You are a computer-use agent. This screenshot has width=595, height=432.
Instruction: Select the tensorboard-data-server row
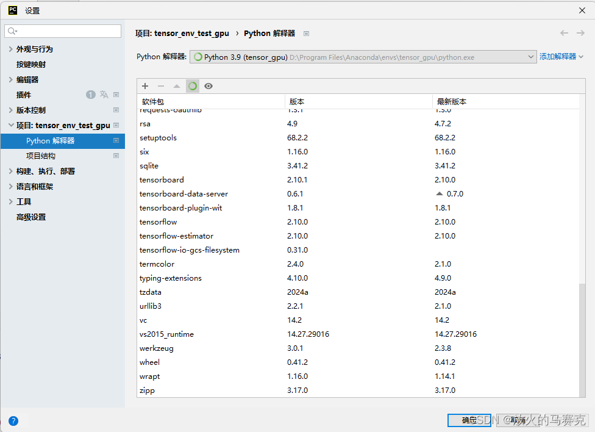[x=358, y=194]
